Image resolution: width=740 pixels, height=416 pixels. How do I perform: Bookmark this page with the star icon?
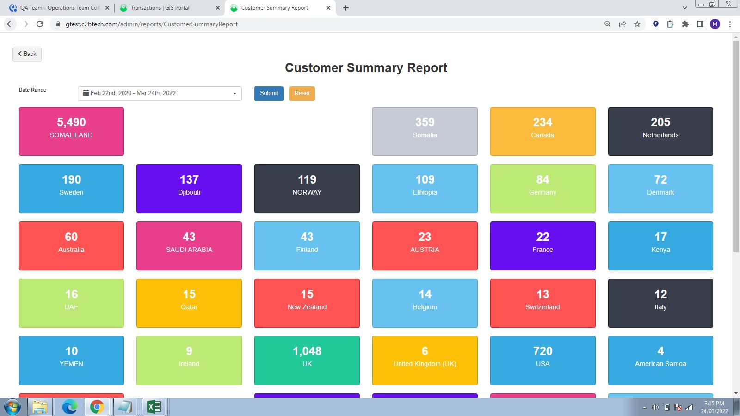pyautogui.click(x=637, y=24)
